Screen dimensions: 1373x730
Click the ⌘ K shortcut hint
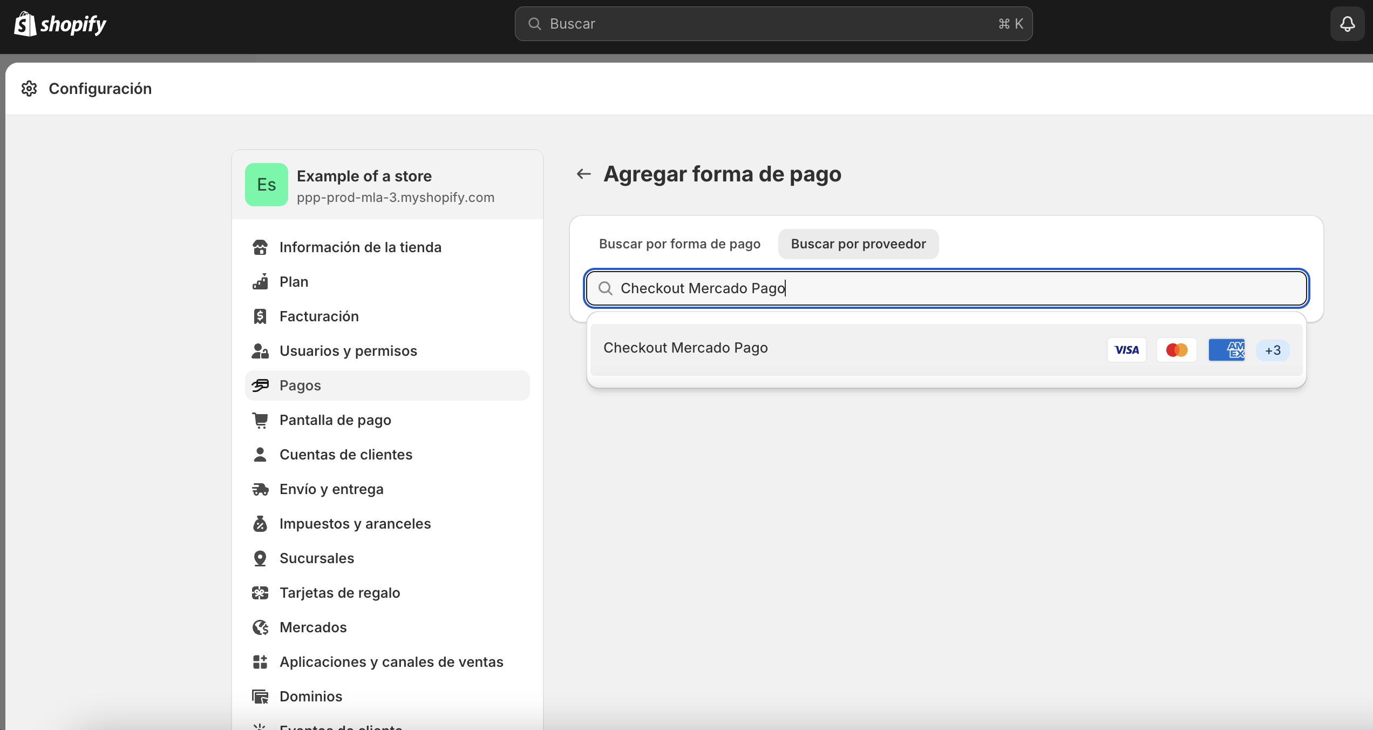pos(1011,24)
